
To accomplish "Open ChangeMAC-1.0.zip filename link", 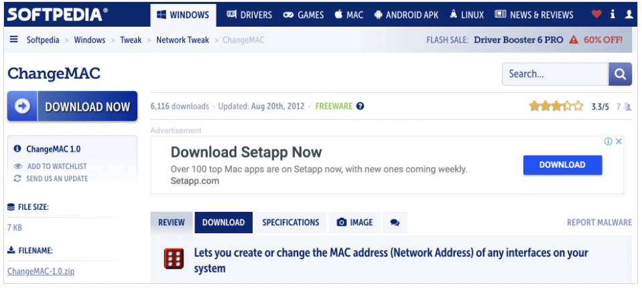I will 41,271.
